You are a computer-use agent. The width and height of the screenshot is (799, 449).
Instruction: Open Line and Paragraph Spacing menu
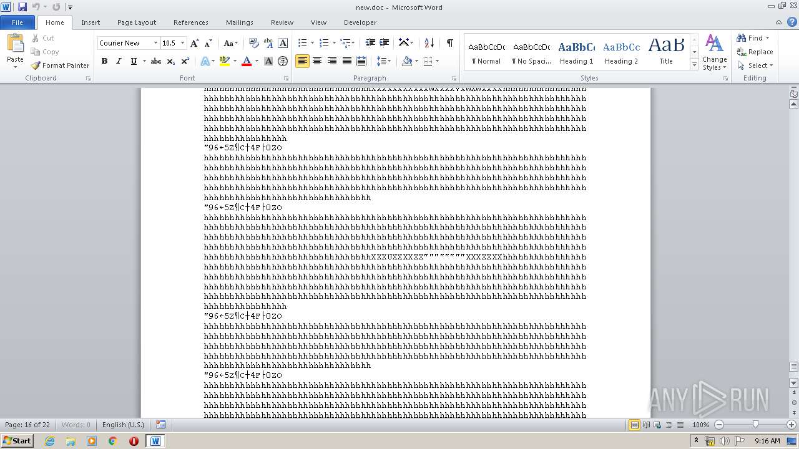coord(384,61)
